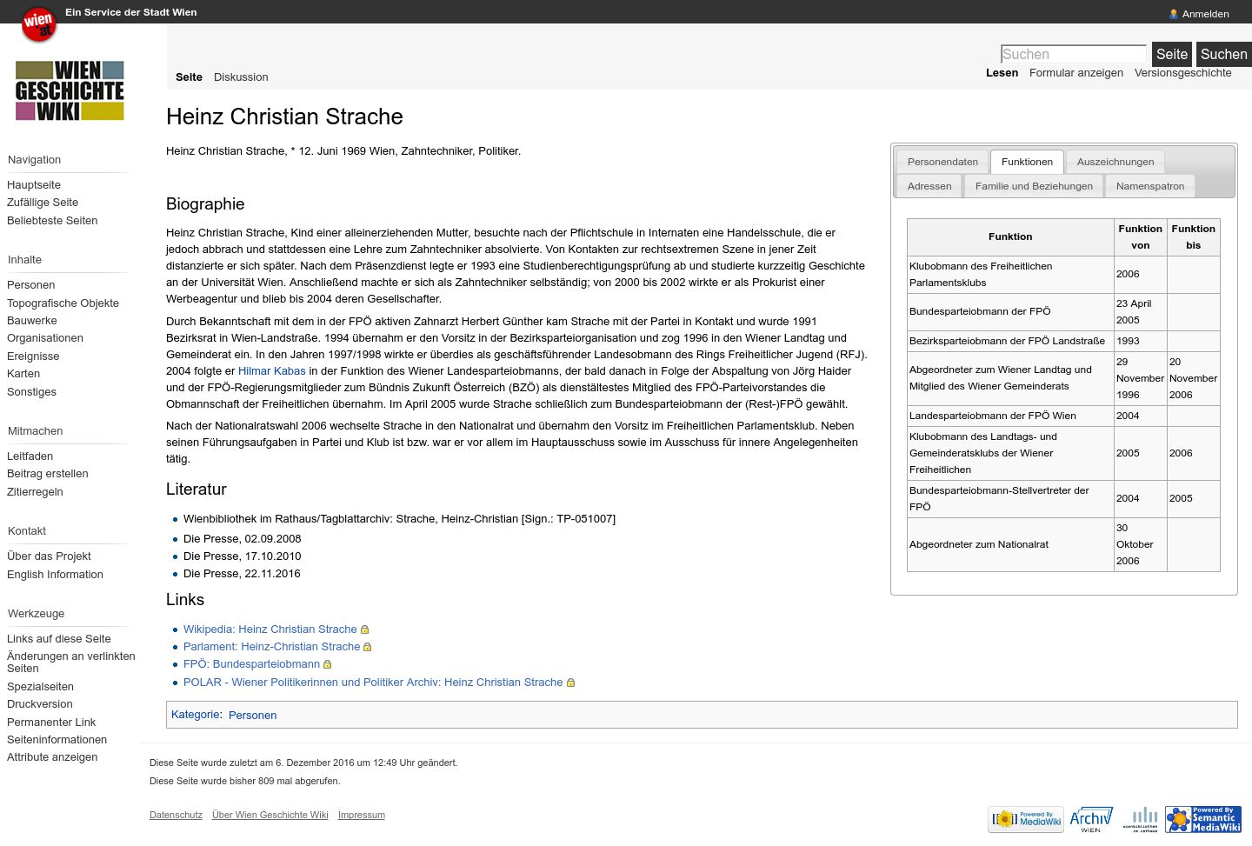Image resolution: width=1252 pixels, height=846 pixels.
Task: Click the Funktion column header
Action: 1010,236
